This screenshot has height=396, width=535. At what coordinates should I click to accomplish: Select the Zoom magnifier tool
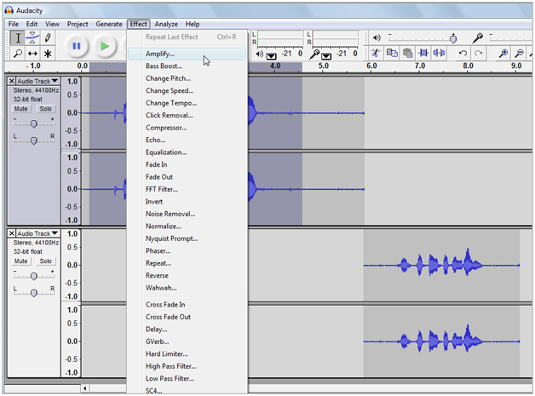[18, 53]
